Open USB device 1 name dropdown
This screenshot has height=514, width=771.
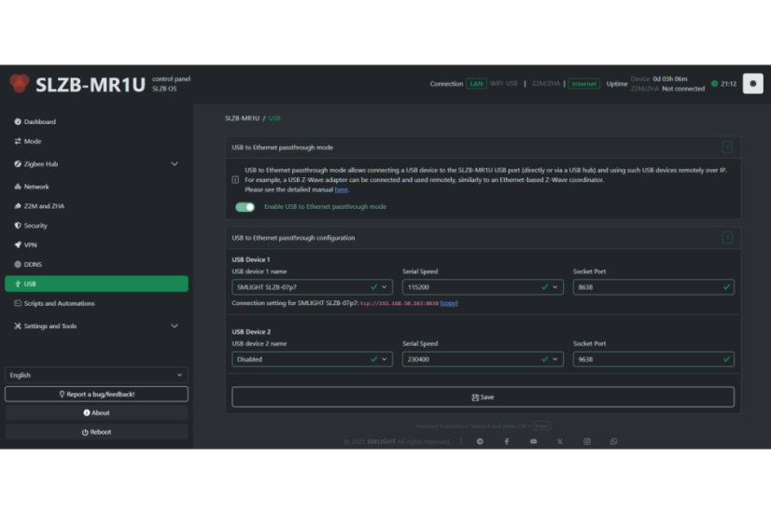tap(312, 287)
